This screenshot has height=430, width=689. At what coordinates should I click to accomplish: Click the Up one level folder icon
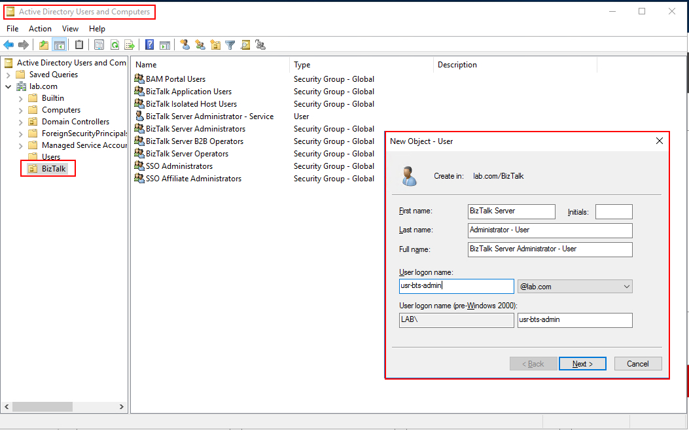(x=43, y=45)
